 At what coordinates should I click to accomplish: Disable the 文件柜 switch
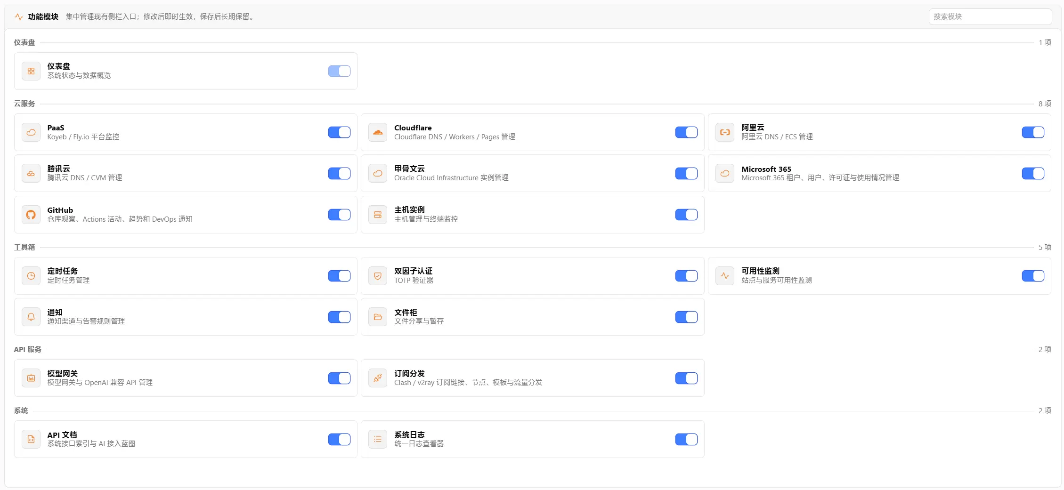[x=686, y=317]
